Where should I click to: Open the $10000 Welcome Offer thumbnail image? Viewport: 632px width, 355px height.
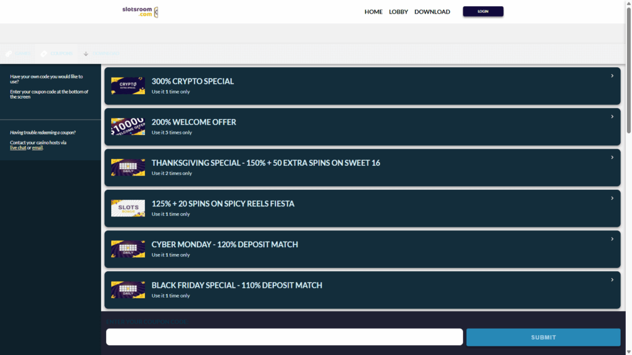(x=128, y=126)
